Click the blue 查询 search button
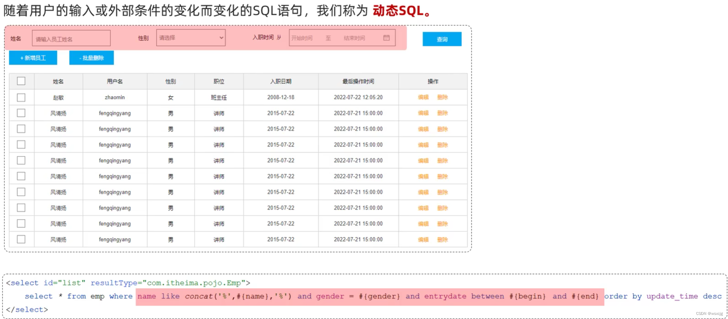728x319 pixels. (442, 39)
